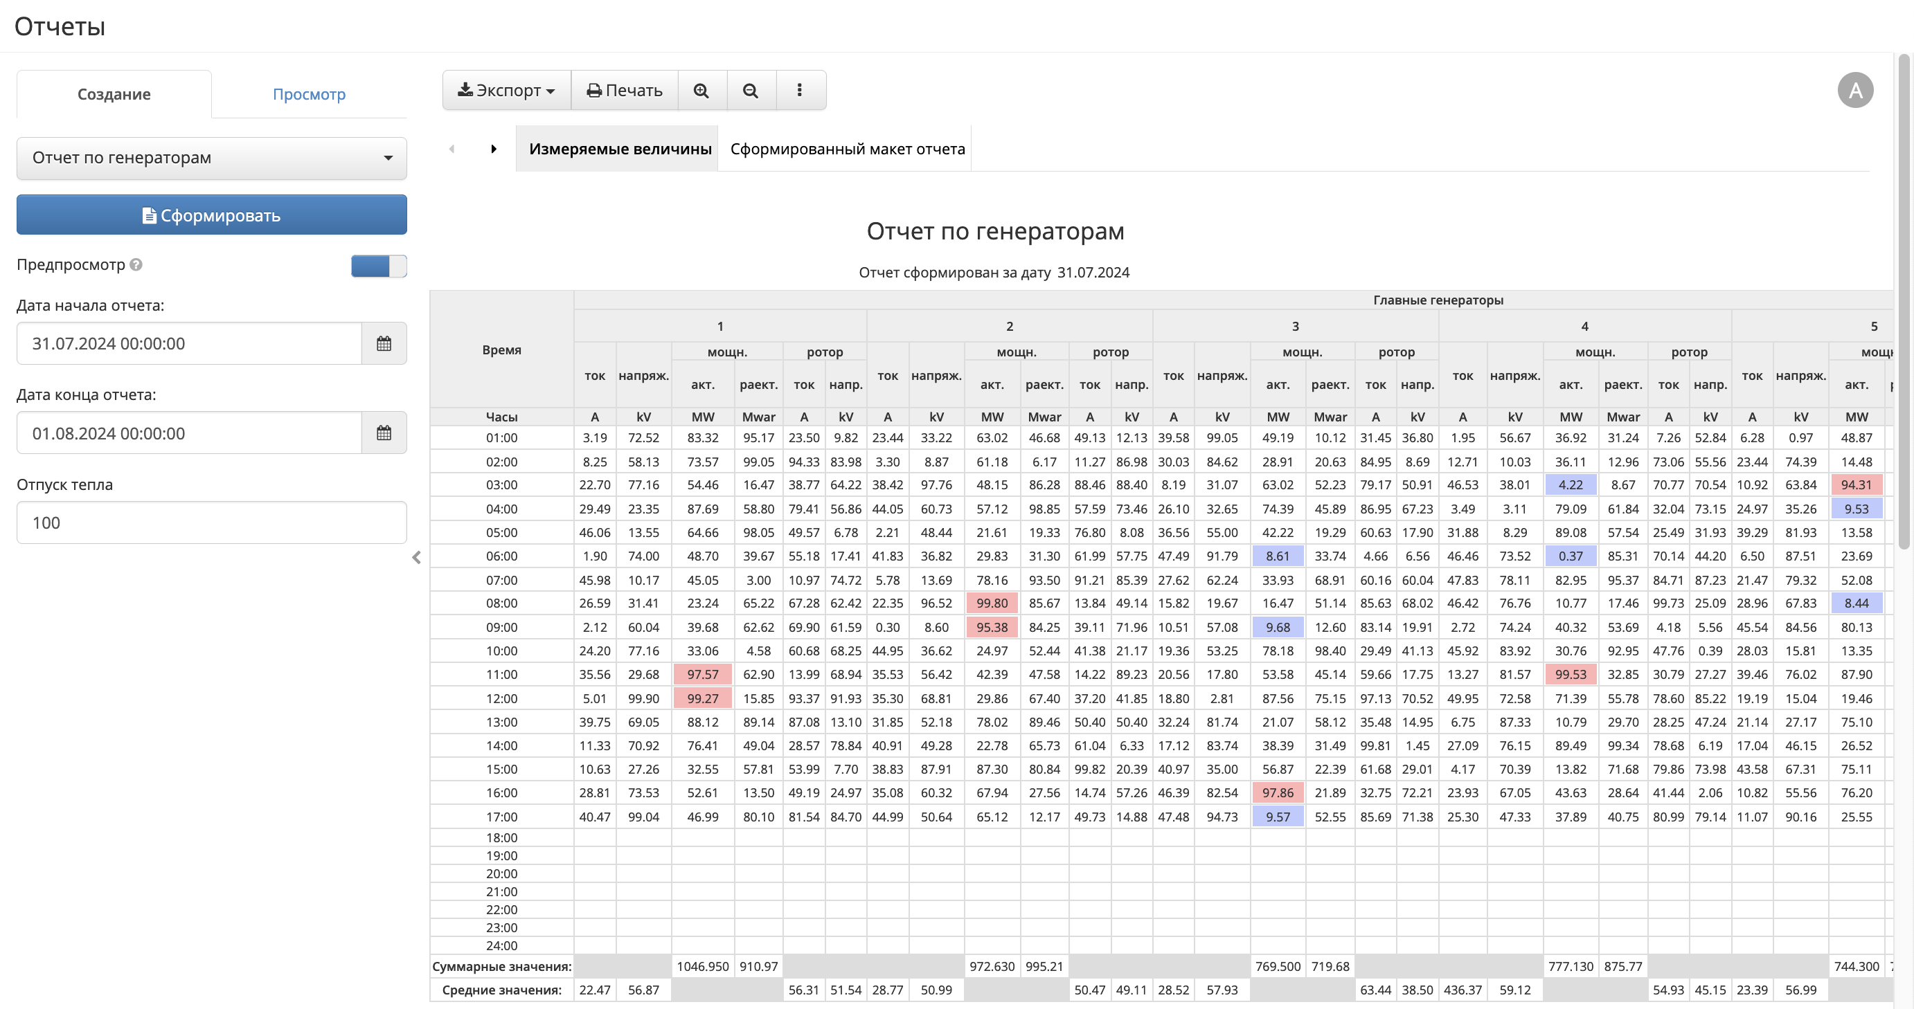This screenshot has height=1009, width=1914.
Task: Click the report date 31.07.2024 text
Action: click(x=1093, y=273)
